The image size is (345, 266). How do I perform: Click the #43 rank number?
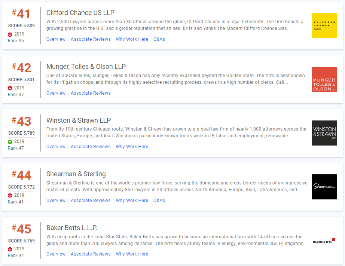tap(21, 122)
